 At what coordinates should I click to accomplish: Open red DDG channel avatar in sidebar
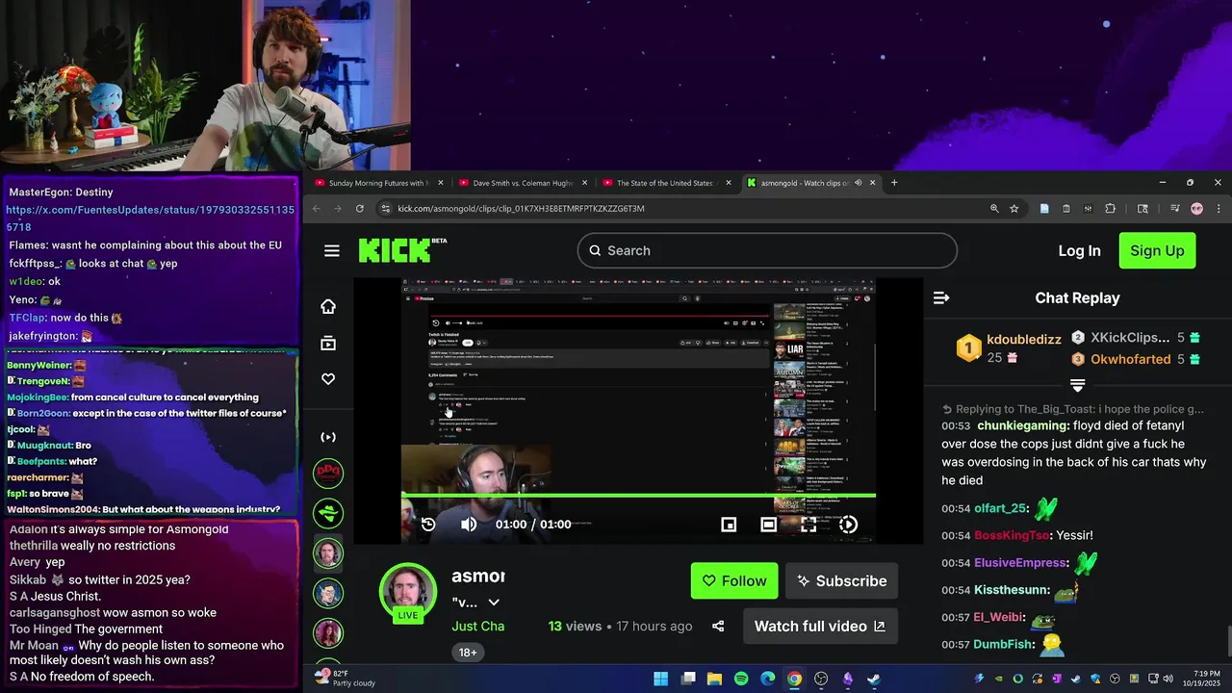328,473
